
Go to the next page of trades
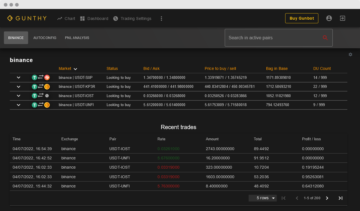click(327, 198)
